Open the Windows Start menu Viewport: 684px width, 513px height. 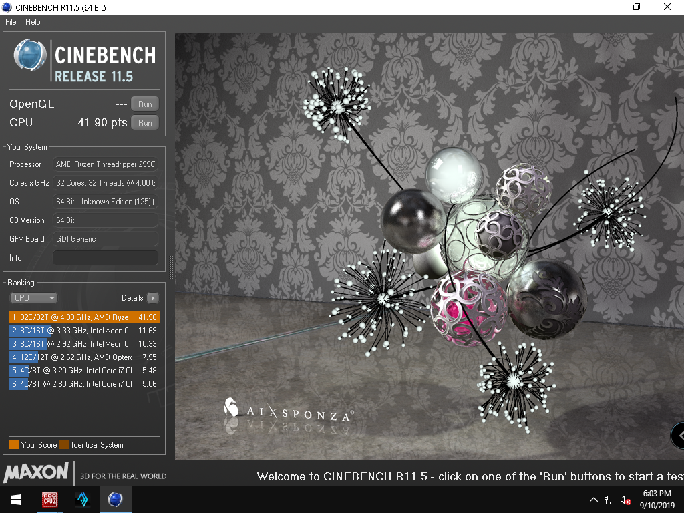click(x=16, y=500)
